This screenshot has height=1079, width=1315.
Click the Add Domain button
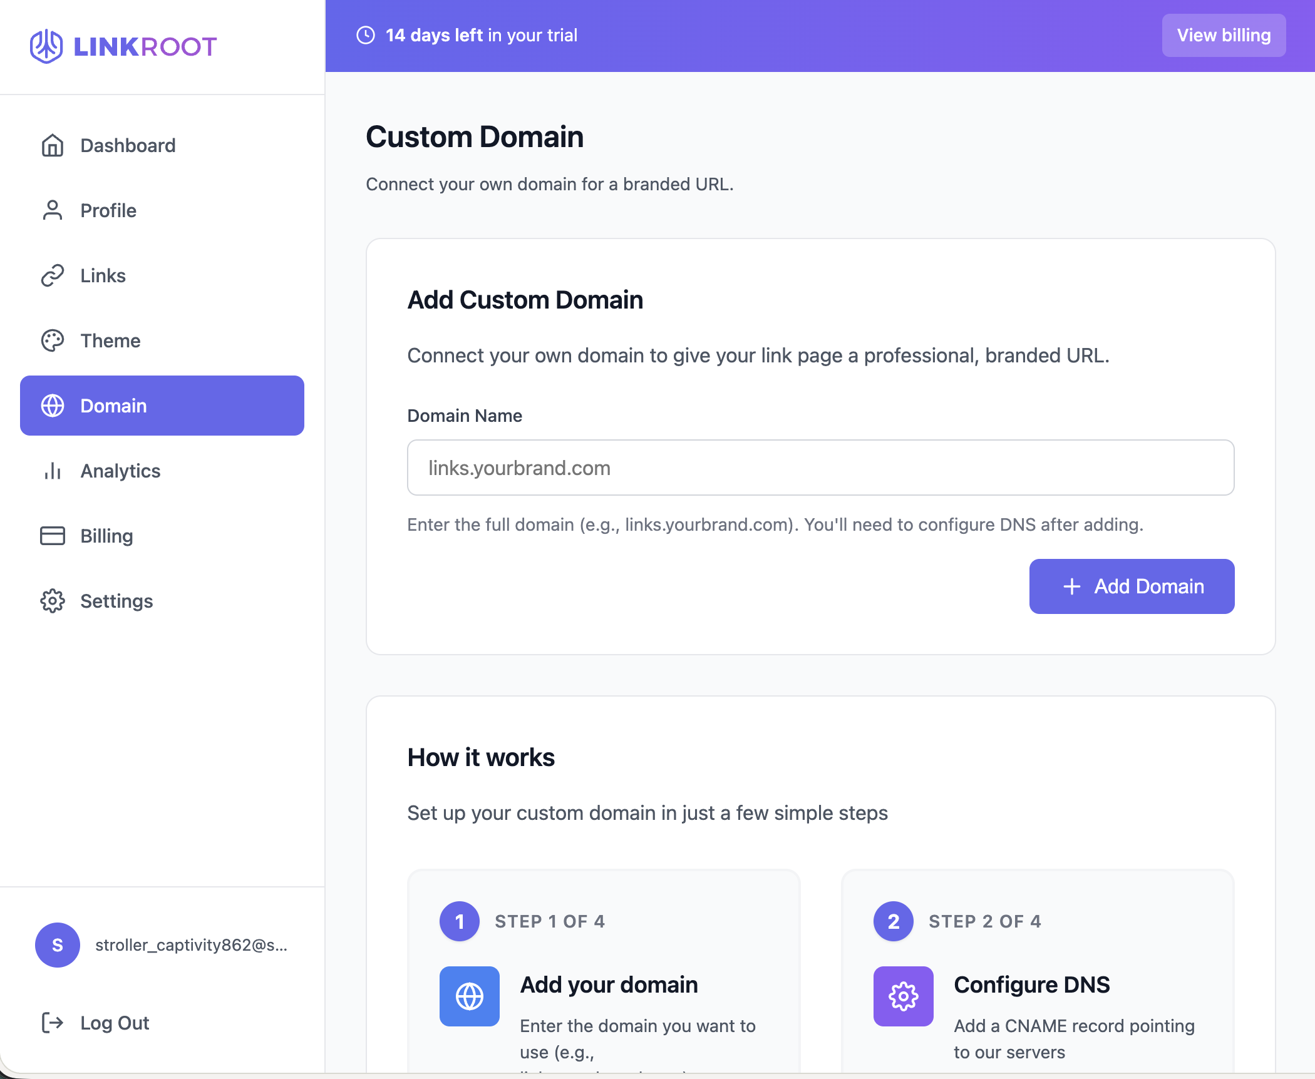pyautogui.click(x=1132, y=586)
